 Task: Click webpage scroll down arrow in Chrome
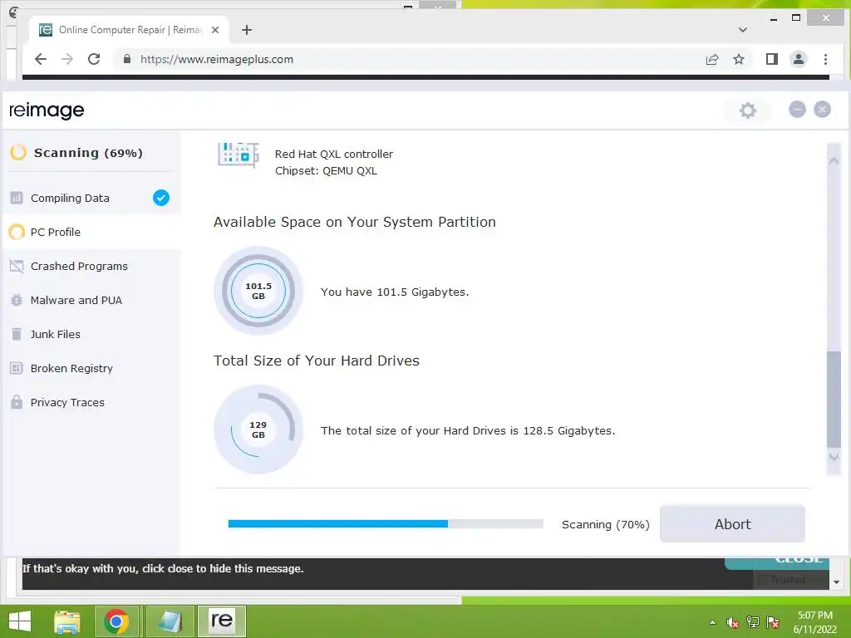pos(836,582)
